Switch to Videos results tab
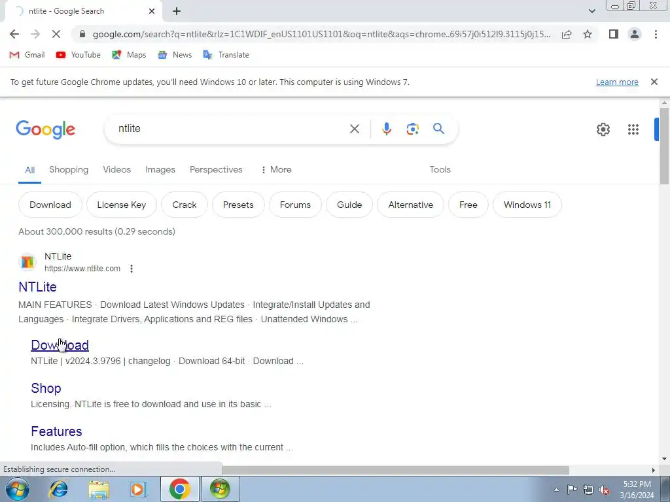This screenshot has height=502, width=670. (116, 169)
